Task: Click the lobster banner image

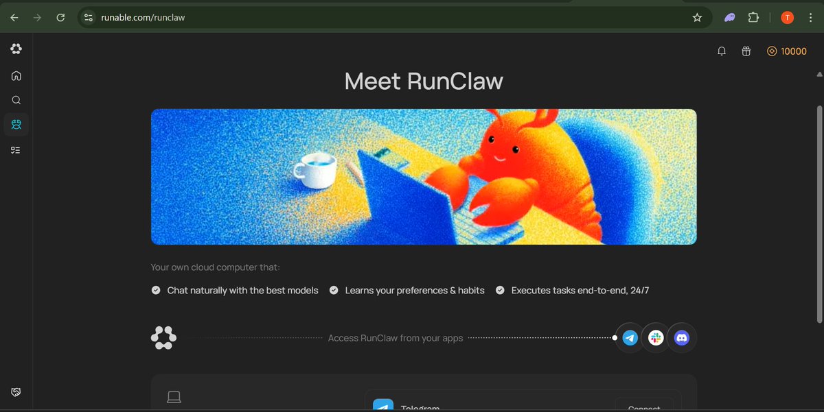Action: coord(424,177)
